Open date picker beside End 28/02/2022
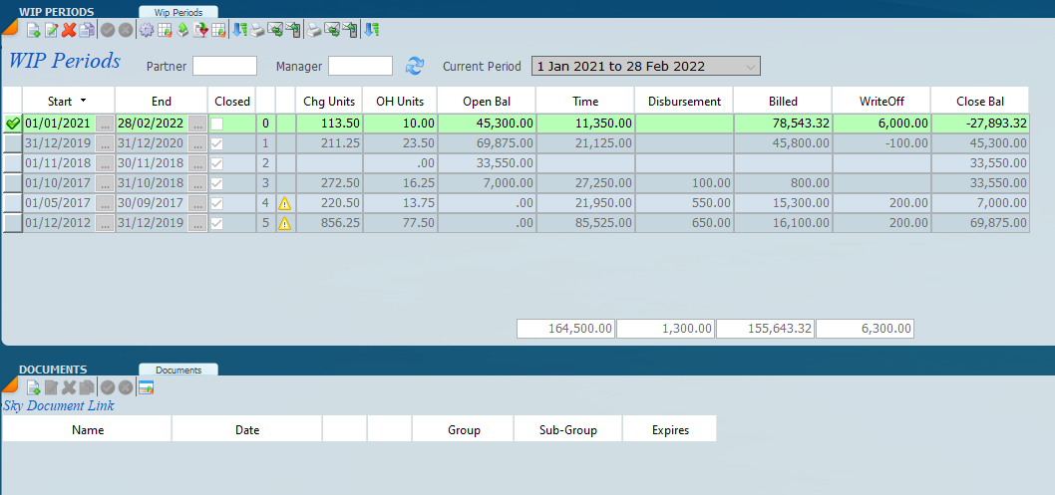Screen dimensions: 1055x495 tap(197, 124)
